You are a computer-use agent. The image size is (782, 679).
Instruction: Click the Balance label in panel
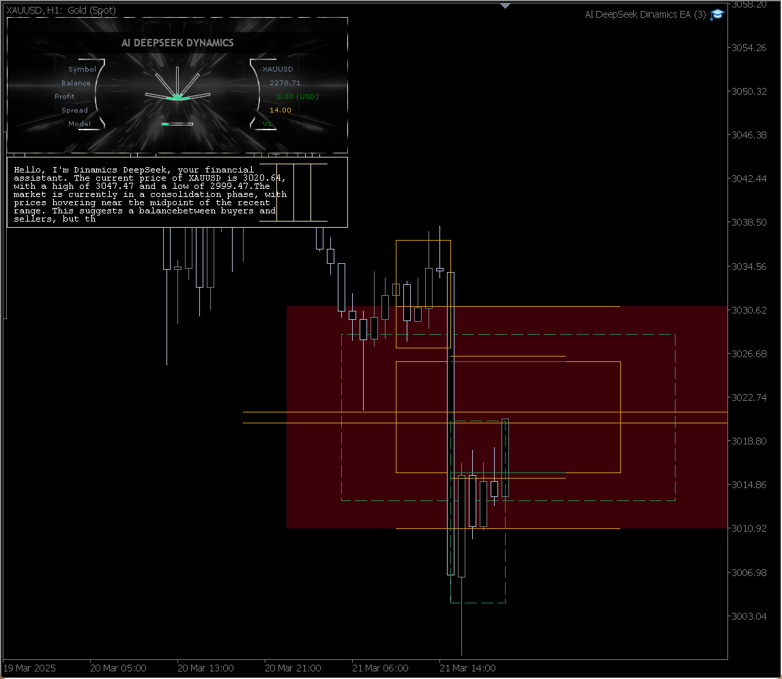[x=76, y=82]
